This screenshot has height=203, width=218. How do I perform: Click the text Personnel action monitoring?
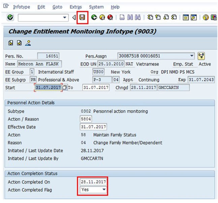click(121, 111)
